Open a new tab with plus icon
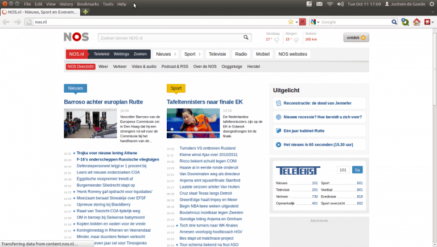This screenshot has width=437, height=247. (85, 12)
